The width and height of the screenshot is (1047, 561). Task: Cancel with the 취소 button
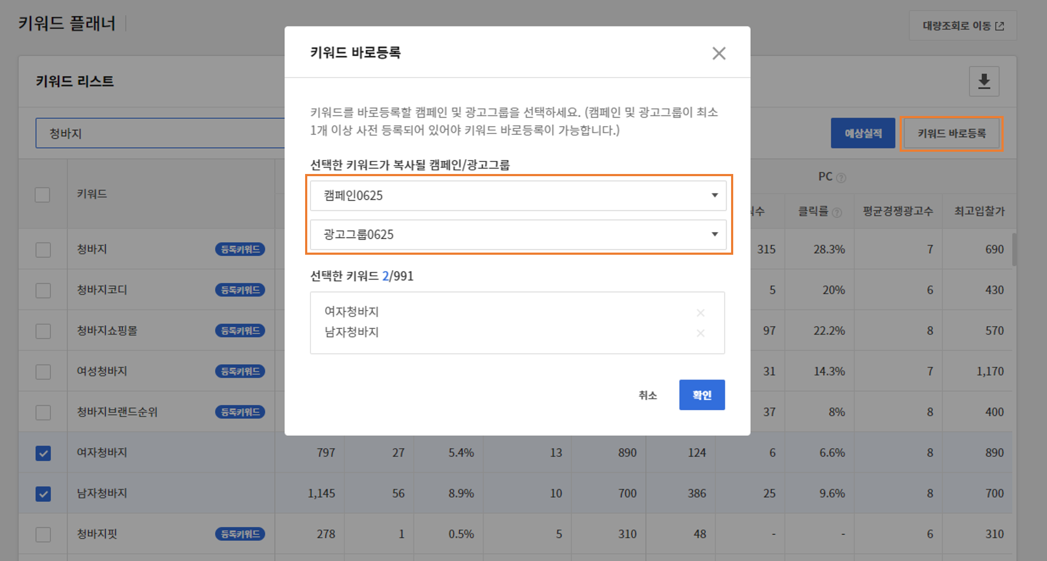[648, 395]
